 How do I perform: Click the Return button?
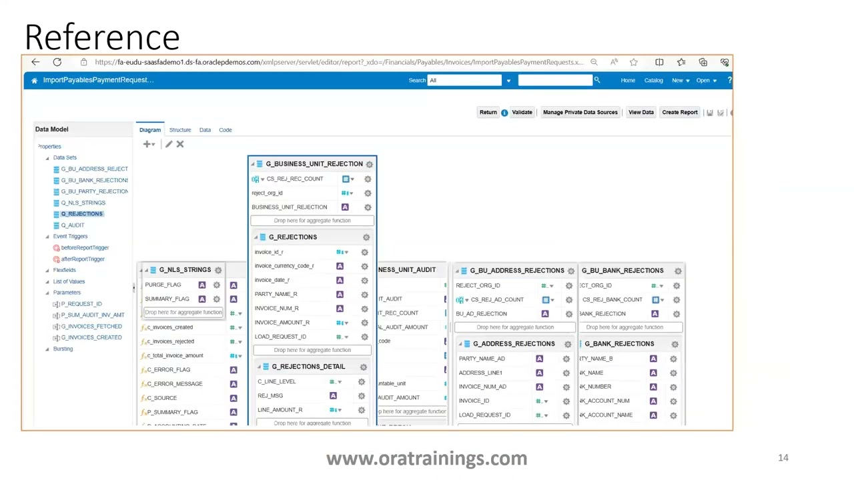click(488, 113)
